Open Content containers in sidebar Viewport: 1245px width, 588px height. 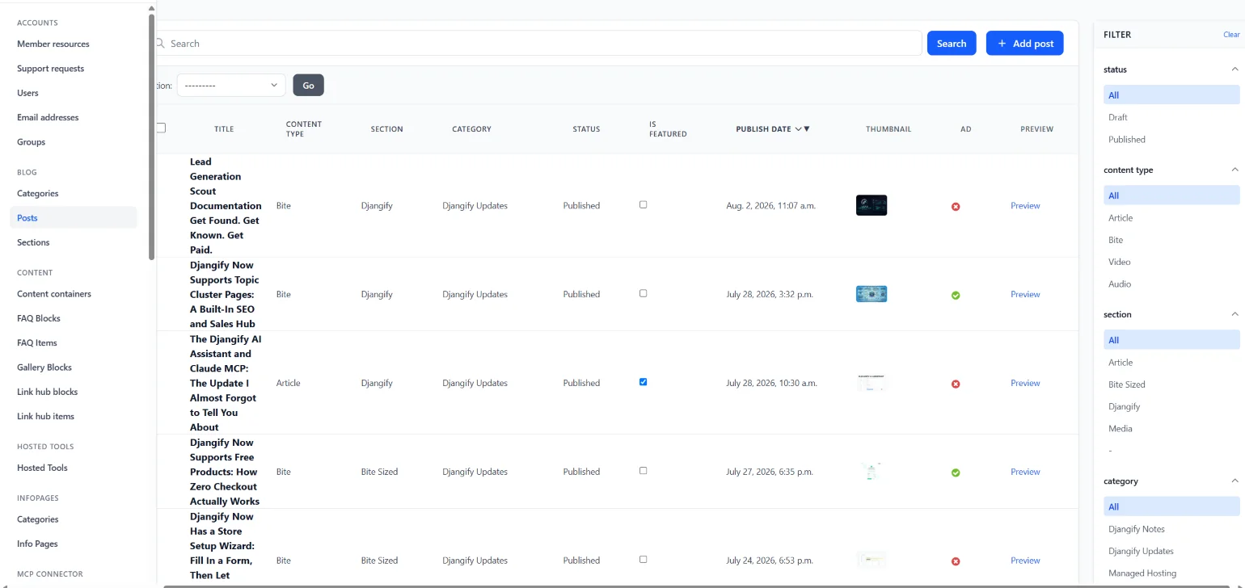[x=54, y=294]
